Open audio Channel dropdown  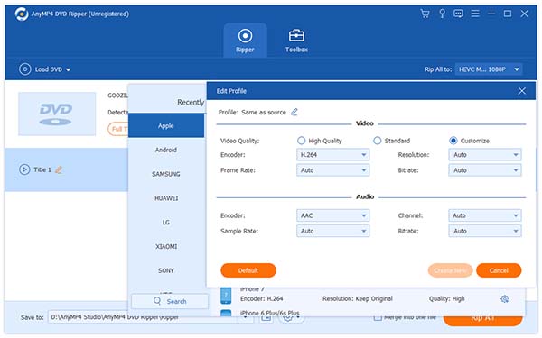click(x=484, y=215)
